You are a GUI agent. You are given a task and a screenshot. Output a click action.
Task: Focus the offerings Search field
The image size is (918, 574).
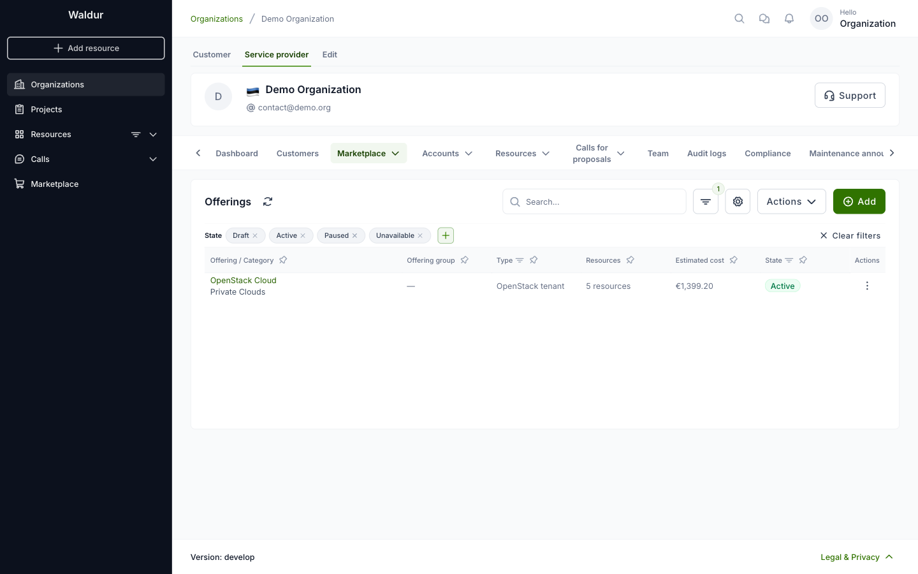[x=594, y=202]
